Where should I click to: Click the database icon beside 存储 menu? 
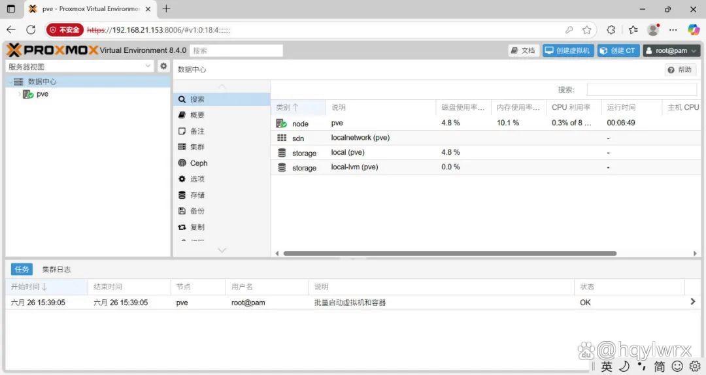182,195
